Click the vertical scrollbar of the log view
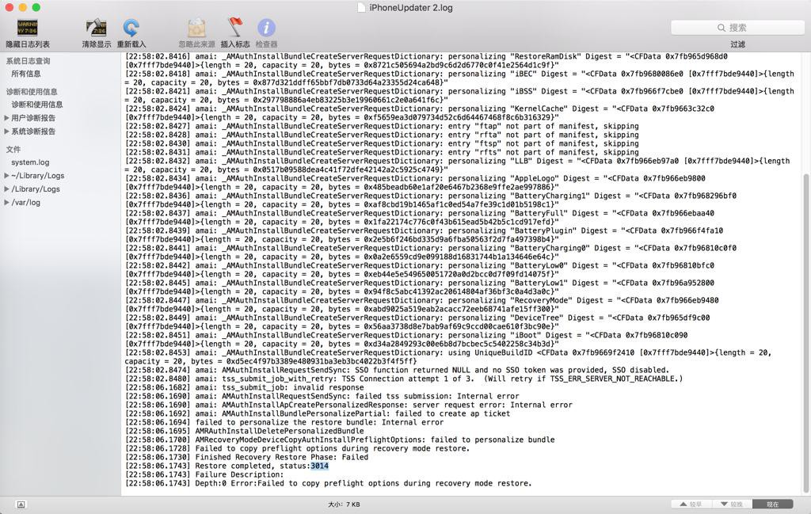811x514 pixels. (x=805, y=333)
